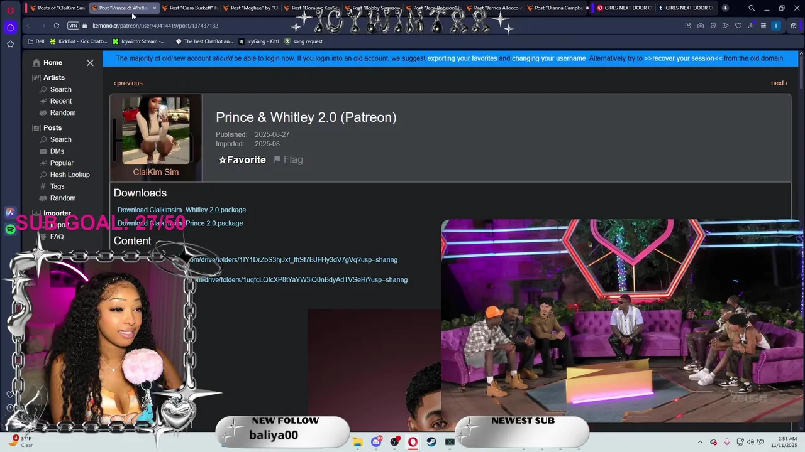This screenshot has height=452, width=805.
Task: Go to Home in sidebar
Action: coord(47,63)
